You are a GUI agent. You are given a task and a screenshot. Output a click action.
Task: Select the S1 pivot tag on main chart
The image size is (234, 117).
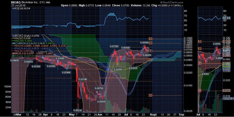[x=151, y=60]
